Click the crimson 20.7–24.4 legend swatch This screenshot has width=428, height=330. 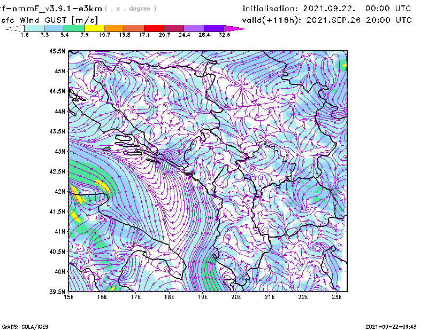[174, 28]
